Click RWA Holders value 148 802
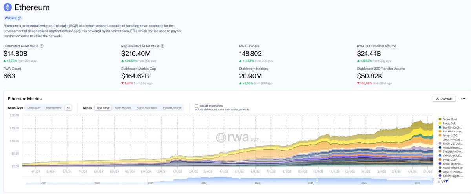The image size is (471, 194). [250, 54]
